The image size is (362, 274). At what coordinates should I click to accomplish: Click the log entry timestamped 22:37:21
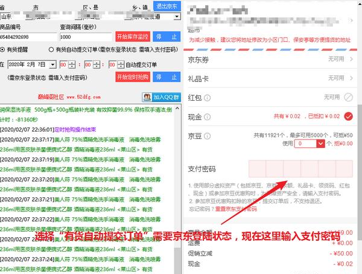click(80, 205)
